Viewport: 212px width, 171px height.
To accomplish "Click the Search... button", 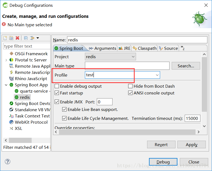I will point(186,66).
